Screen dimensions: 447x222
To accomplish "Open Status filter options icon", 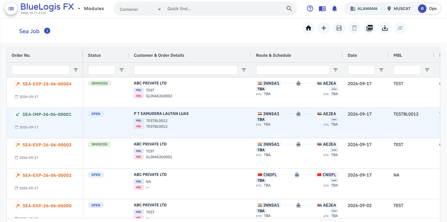I will coord(122,70).
